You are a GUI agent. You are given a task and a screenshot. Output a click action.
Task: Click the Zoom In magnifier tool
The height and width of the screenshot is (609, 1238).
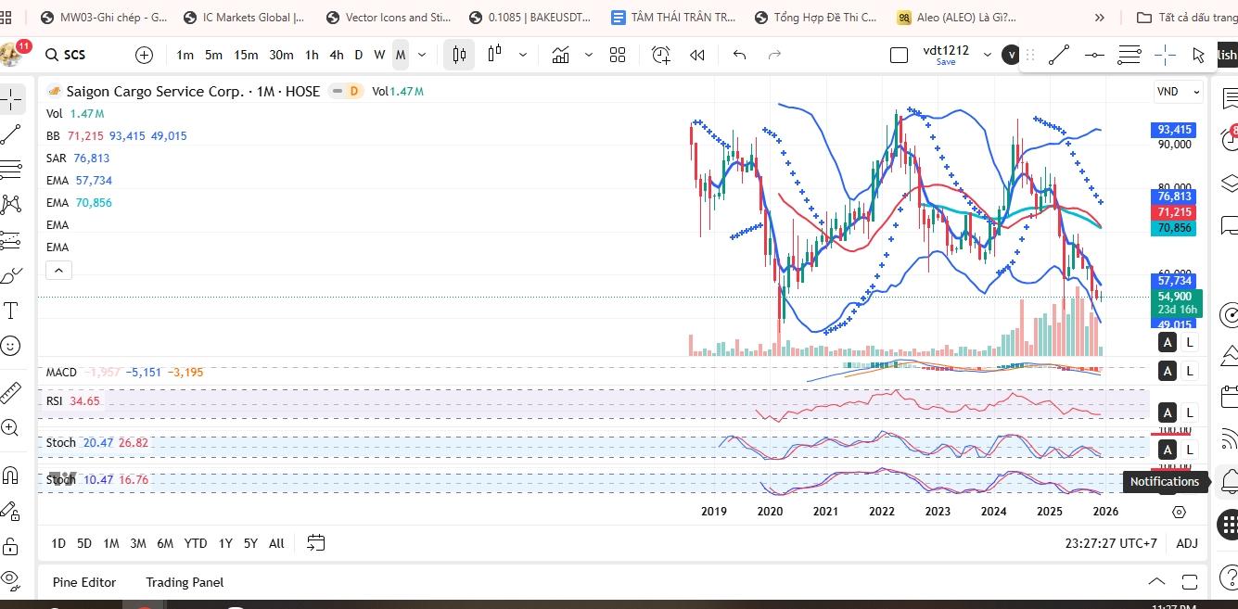click(x=11, y=427)
